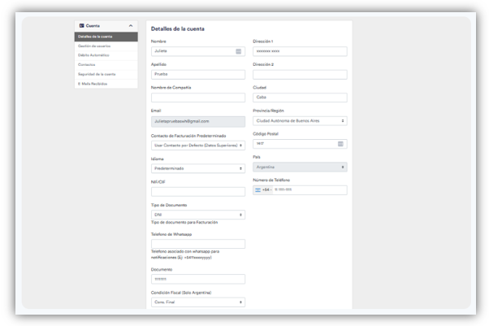Click the Contacto de Facturación Predeterminado label

[188, 136]
